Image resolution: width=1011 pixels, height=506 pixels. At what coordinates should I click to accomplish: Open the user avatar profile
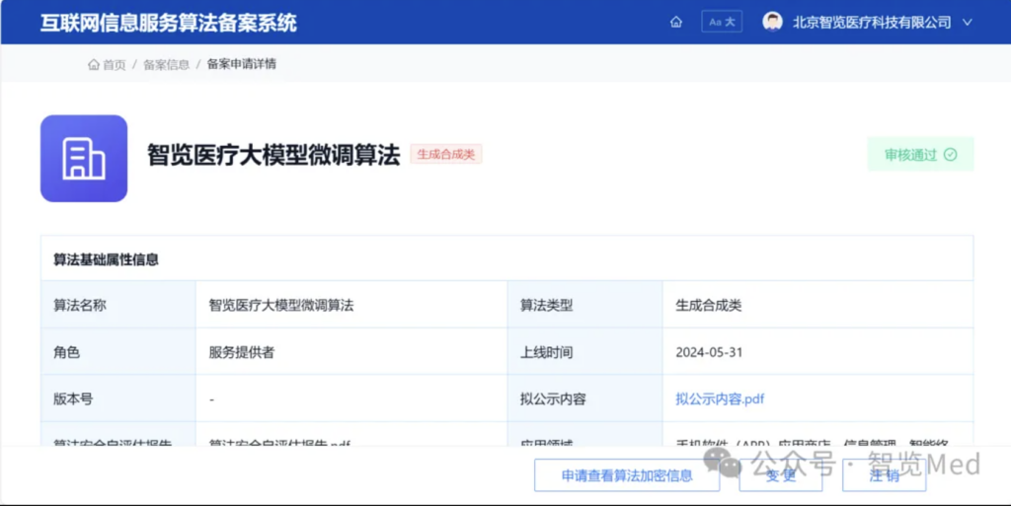pyautogui.click(x=772, y=22)
